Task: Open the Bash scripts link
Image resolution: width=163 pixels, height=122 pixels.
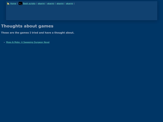Action: [x=29, y=4]
